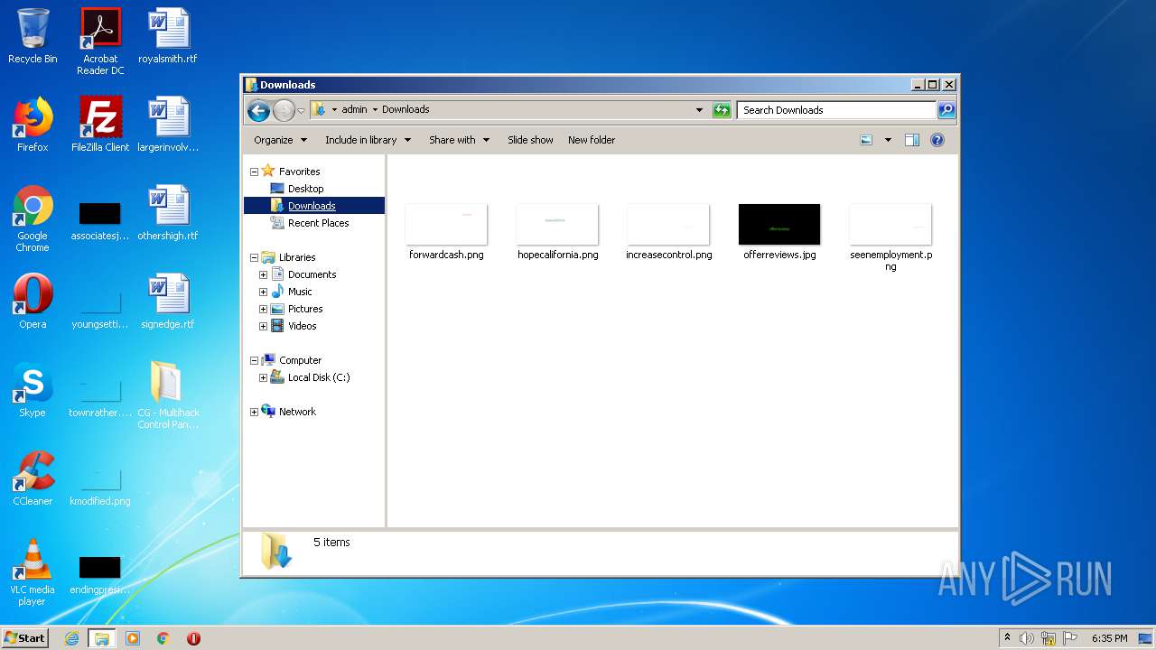1156x650 pixels.
Task: Click the Search Downloads field
Action: (x=837, y=110)
